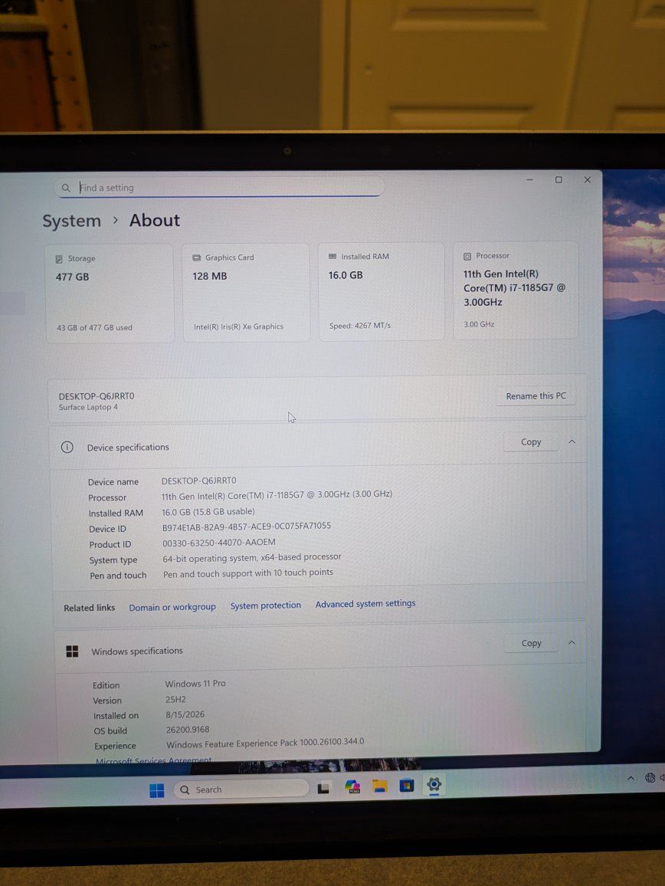Click the installed on date 8/15/2026

tap(185, 714)
